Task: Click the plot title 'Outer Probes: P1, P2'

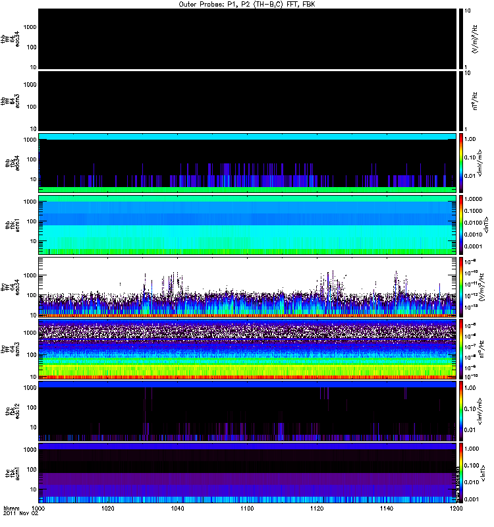Action: tap(247, 4)
